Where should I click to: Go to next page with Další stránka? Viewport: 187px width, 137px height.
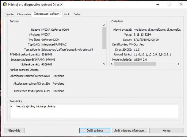tap(95, 131)
